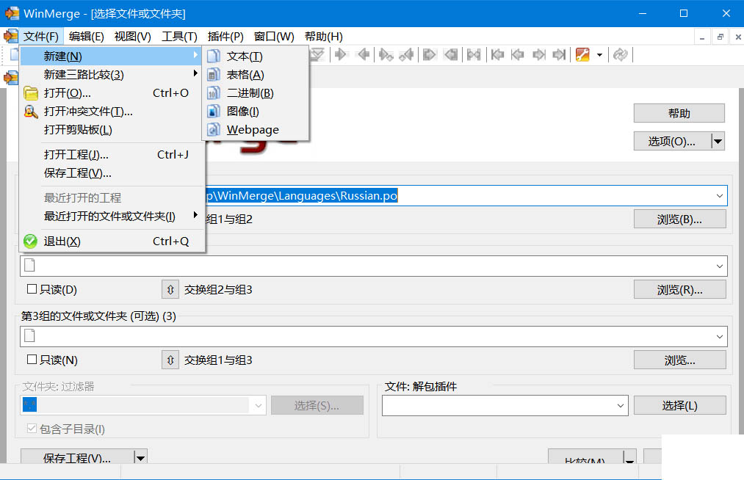
Task: Click the 选项(O)... button
Action: tap(672, 142)
